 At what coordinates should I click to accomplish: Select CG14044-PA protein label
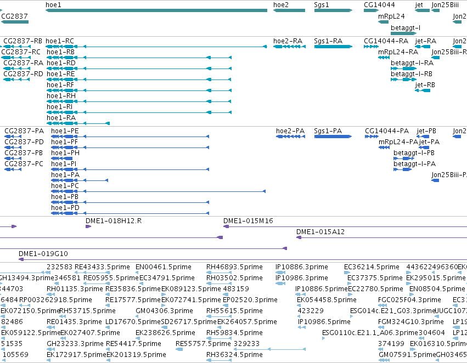click(x=387, y=131)
